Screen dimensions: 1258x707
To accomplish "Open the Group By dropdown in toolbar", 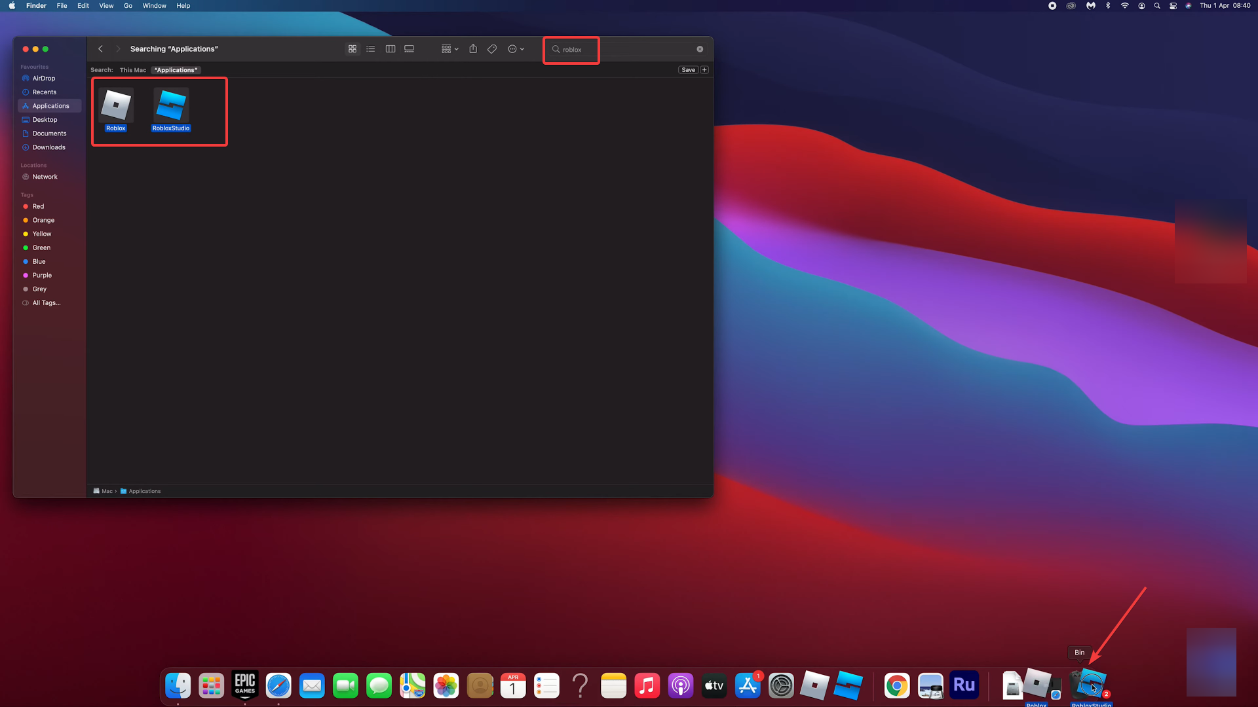I will 450,49.
